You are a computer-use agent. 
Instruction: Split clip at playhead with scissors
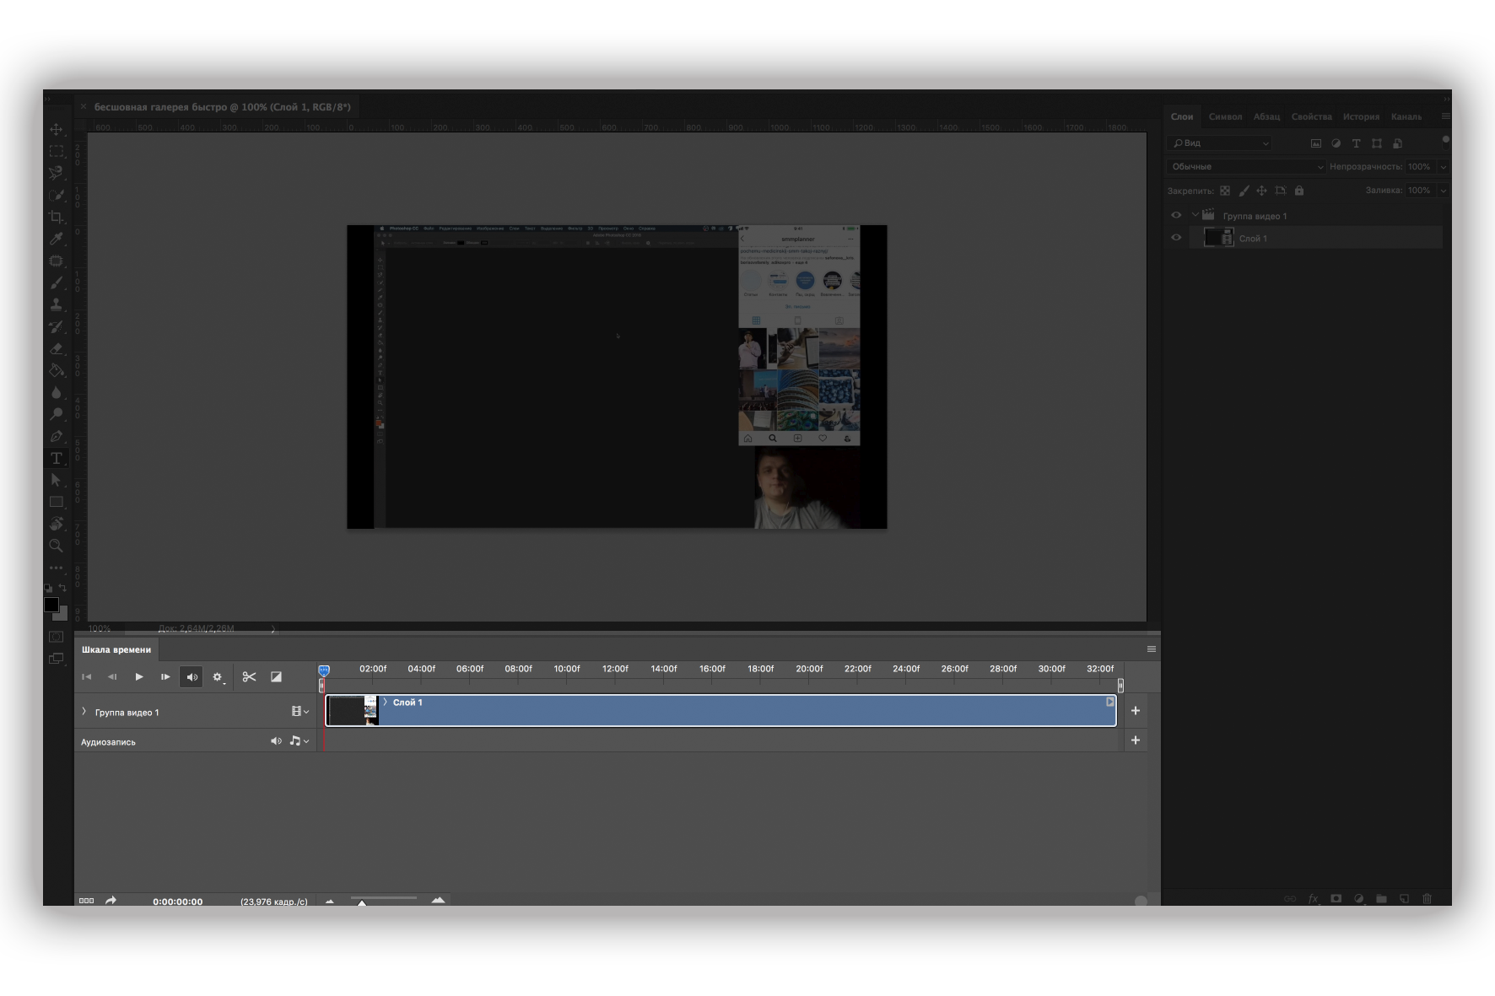tap(249, 676)
